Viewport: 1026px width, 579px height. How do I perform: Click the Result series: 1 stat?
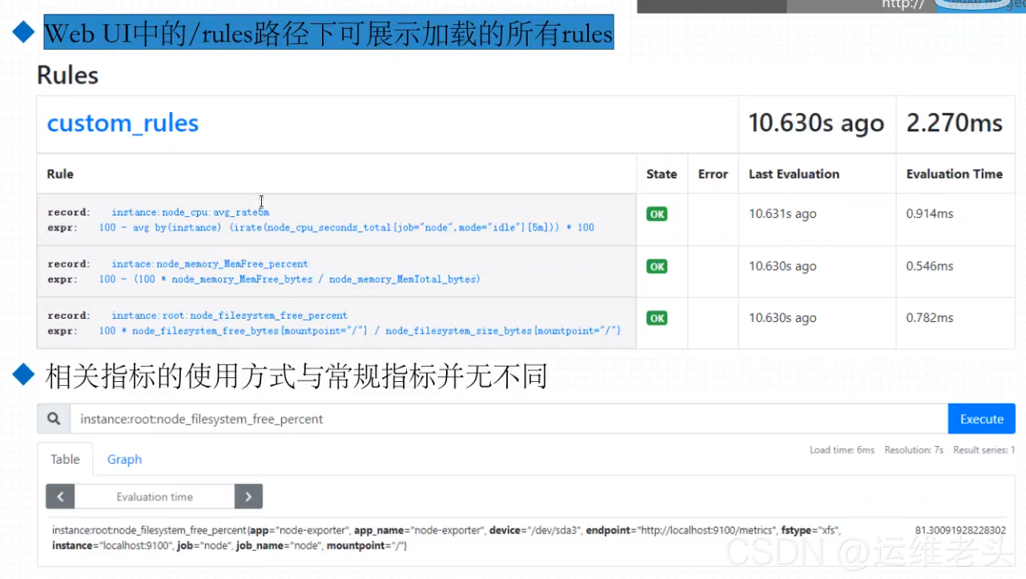click(984, 450)
